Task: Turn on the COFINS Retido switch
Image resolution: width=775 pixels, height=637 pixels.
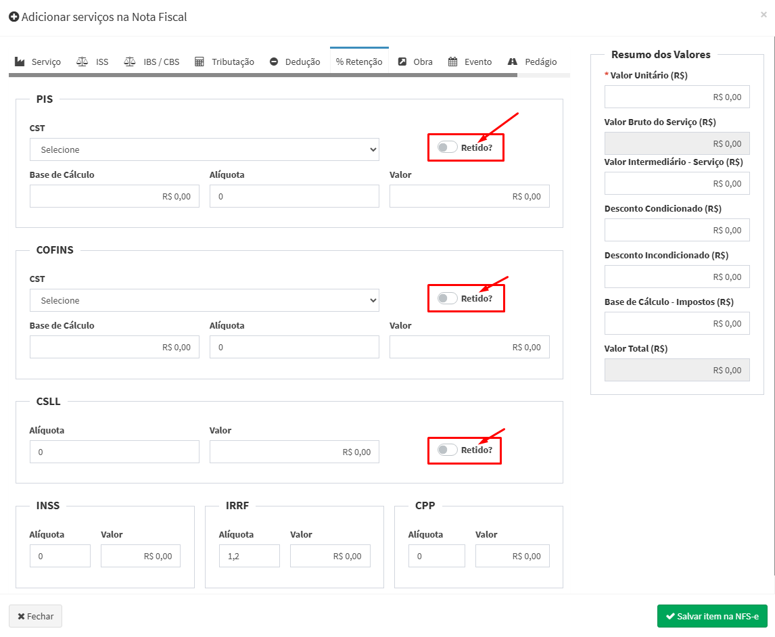Action: click(447, 298)
